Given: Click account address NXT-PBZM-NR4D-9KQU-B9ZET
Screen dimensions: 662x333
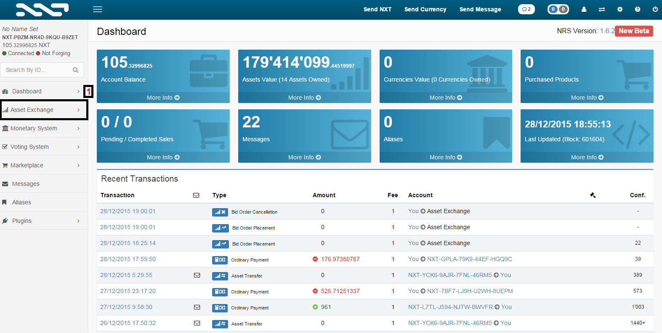Looking at the screenshot, I should pyautogui.click(x=40, y=37).
